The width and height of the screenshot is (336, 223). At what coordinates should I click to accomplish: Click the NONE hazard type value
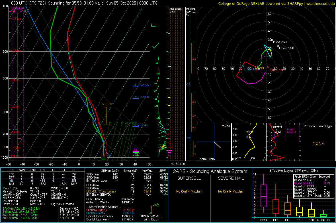[x=318, y=144]
